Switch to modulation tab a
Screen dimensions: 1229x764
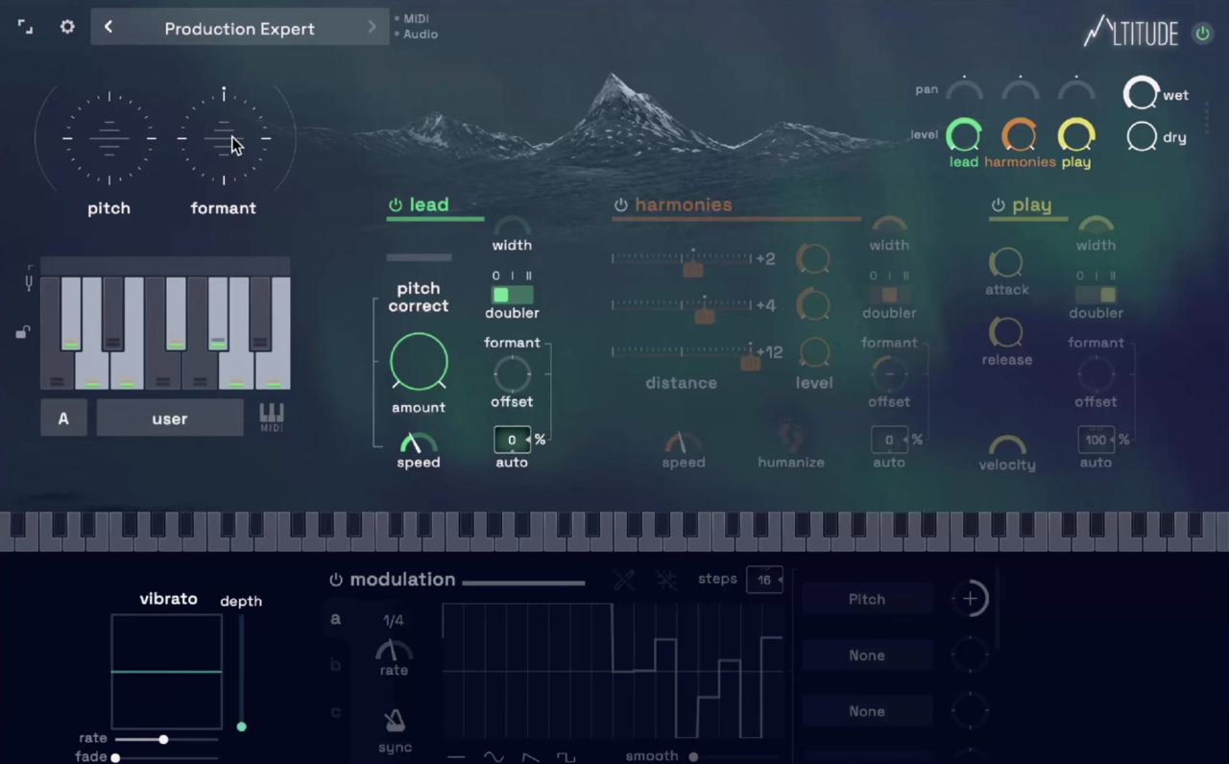335,619
